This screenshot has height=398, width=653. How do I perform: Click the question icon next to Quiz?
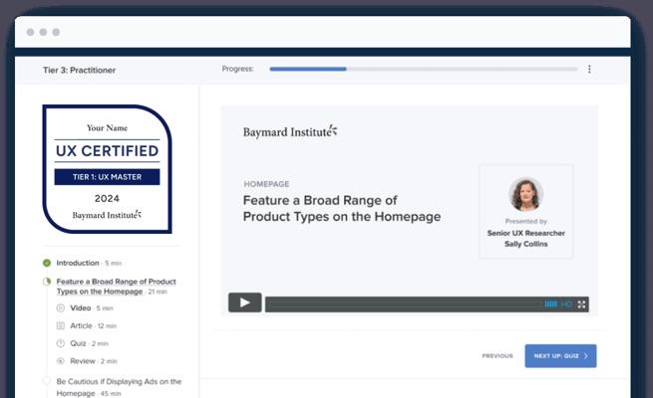point(61,343)
